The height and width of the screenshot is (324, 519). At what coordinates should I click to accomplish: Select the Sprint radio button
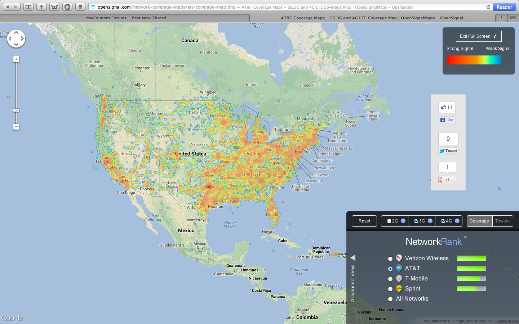tap(390, 289)
